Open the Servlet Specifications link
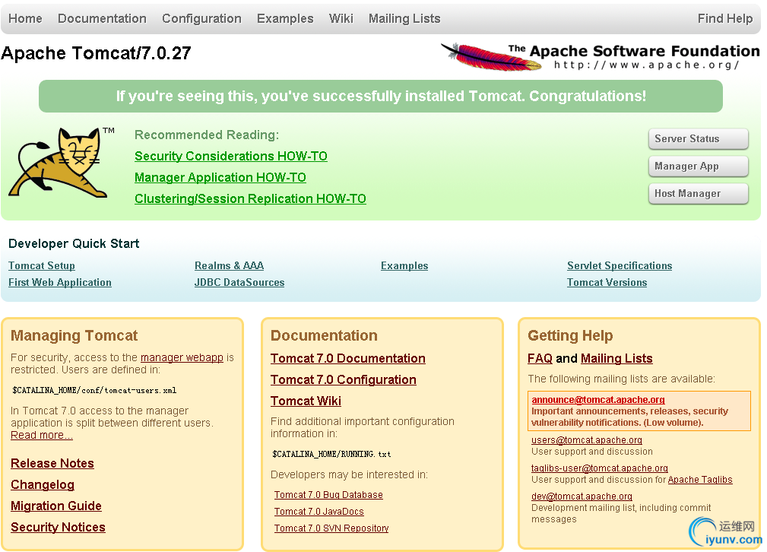Image resolution: width=767 pixels, height=552 pixels. pos(620,265)
